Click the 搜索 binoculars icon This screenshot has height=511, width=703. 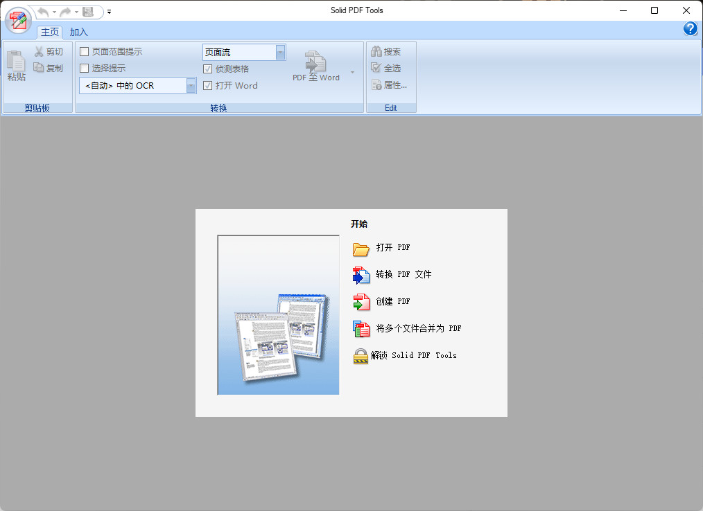(376, 51)
